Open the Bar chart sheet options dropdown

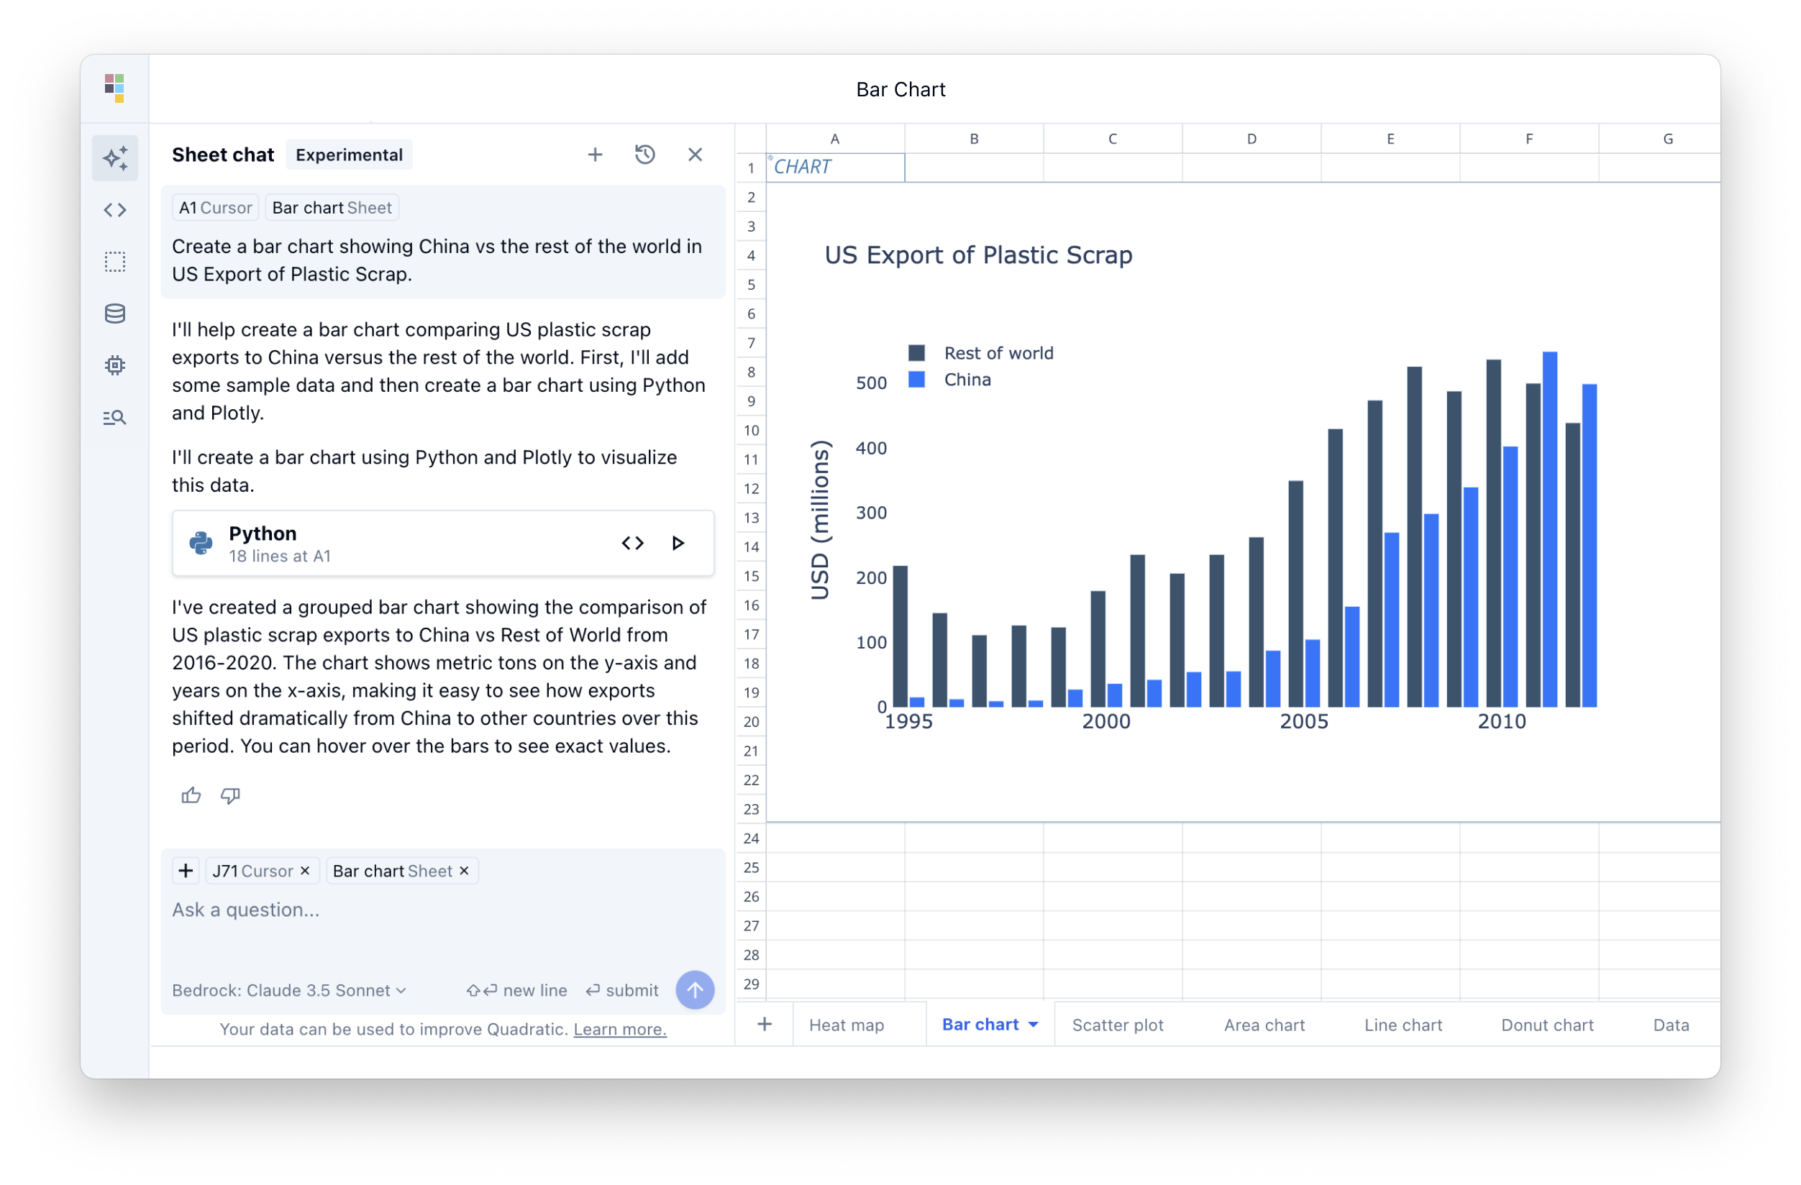coord(1034,1024)
